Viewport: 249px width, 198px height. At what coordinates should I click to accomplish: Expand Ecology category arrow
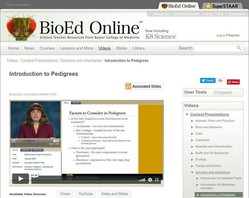point(192,159)
